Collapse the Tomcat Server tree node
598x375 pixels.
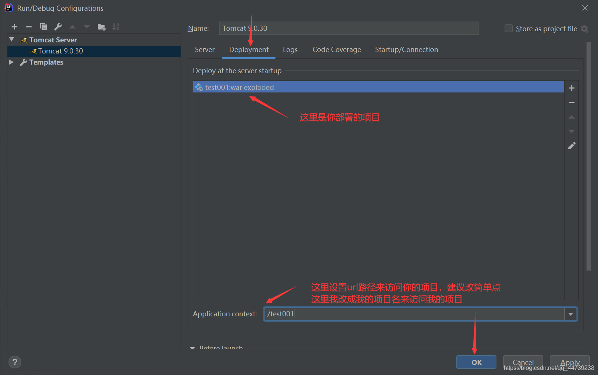click(x=12, y=39)
